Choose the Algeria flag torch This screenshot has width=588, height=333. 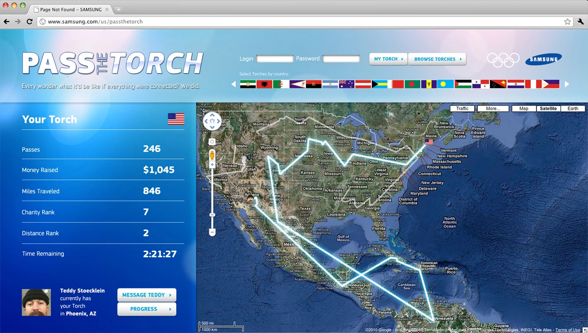(281, 84)
